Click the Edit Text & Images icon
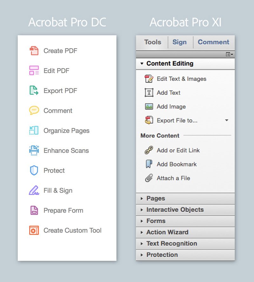The width and height of the screenshot is (254, 282). click(x=149, y=79)
